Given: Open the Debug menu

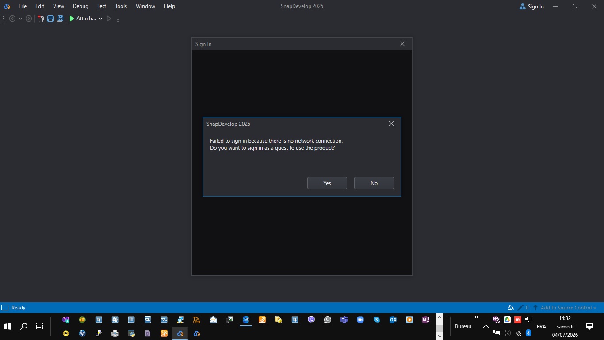Looking at the screenshot, I should (x=80, y=6).
